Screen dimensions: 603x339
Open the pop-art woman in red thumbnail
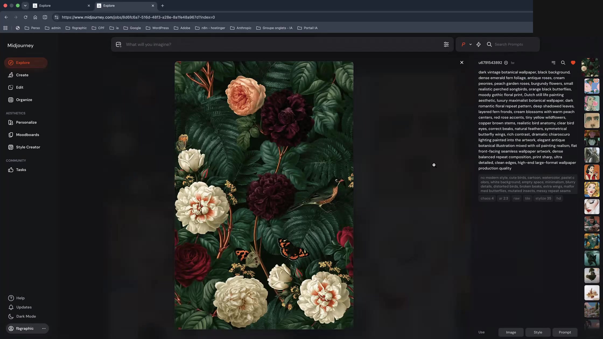pyautogui.click(x=592, y=172)
